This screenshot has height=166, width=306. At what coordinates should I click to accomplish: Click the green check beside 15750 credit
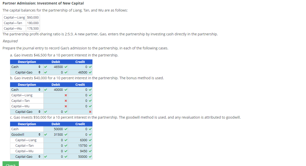[90, 146]
